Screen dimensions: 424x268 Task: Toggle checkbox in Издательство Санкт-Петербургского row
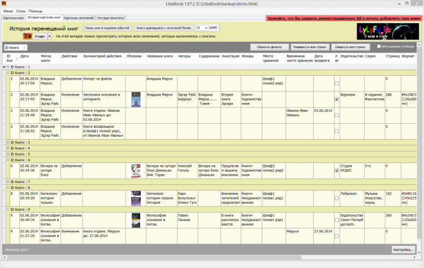[337, 220]
